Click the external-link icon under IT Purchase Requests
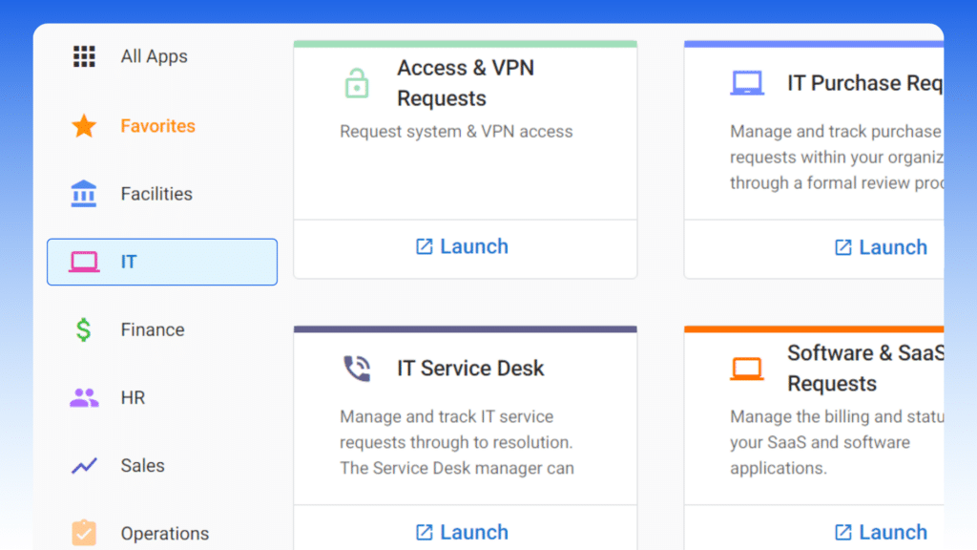Viewport: 977px width, 550px height. [843, 247]
